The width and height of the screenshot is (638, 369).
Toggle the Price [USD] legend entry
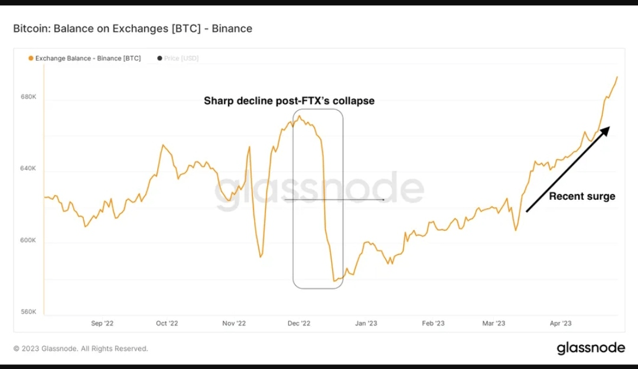[x=178, y=58]
